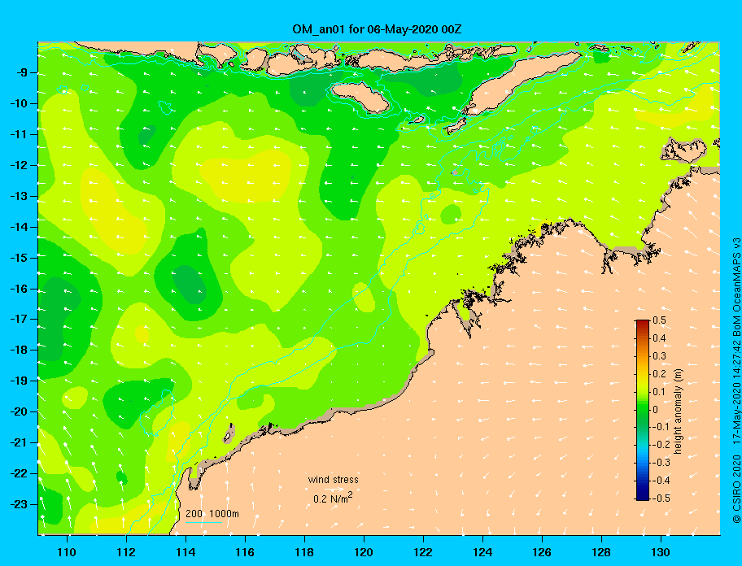
Task: Click colorbar value -0.1
Action: click(x=661, y=427)
